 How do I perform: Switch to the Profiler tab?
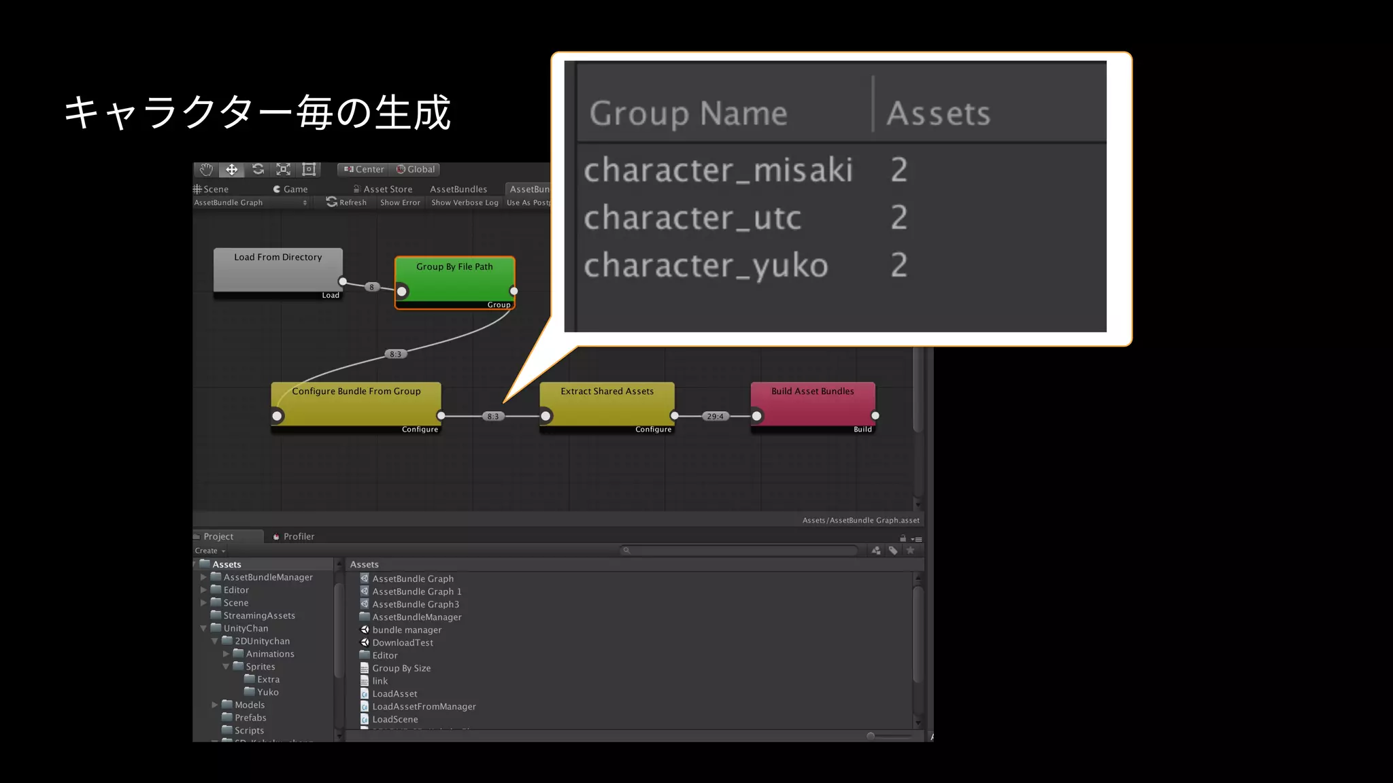point(293,536)
